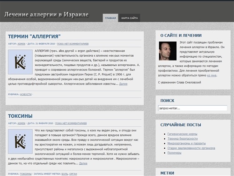Open the Орган tag link
Image resolution: width=234 pixels, height=176 pixels.
73,174
